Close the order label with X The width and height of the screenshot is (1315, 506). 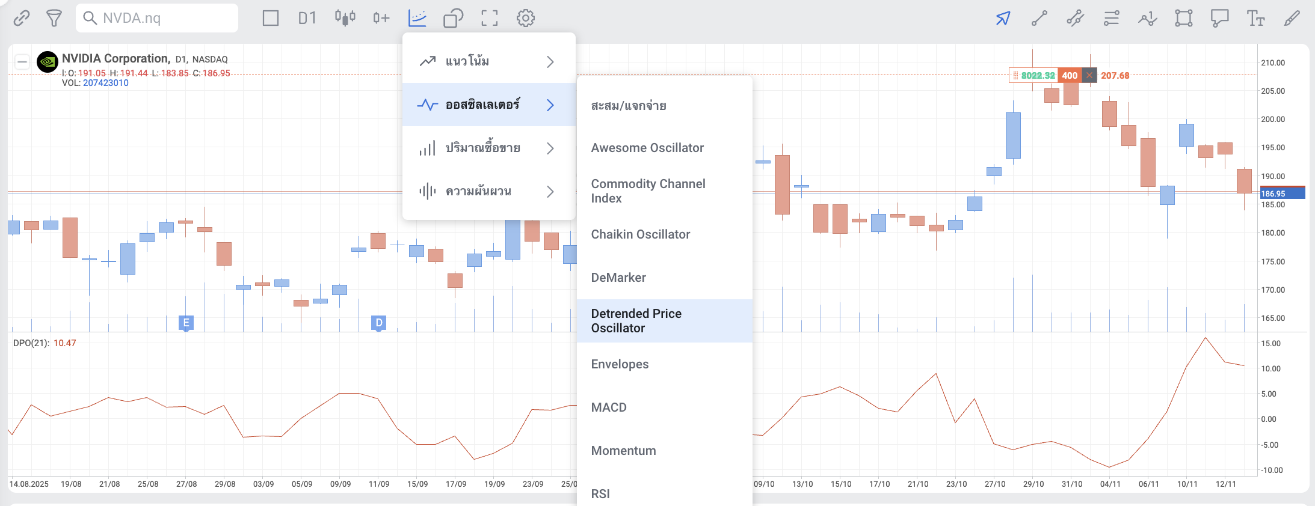[1089, 75]
